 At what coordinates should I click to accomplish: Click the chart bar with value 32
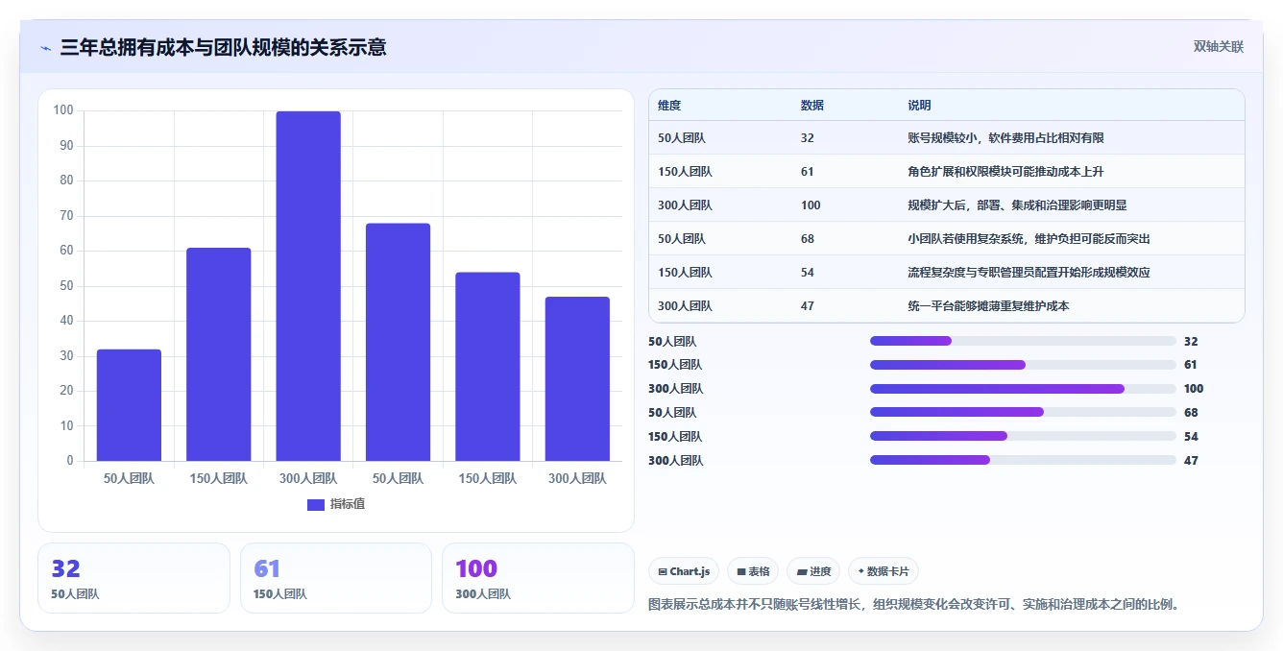click(x=129, y=405)
